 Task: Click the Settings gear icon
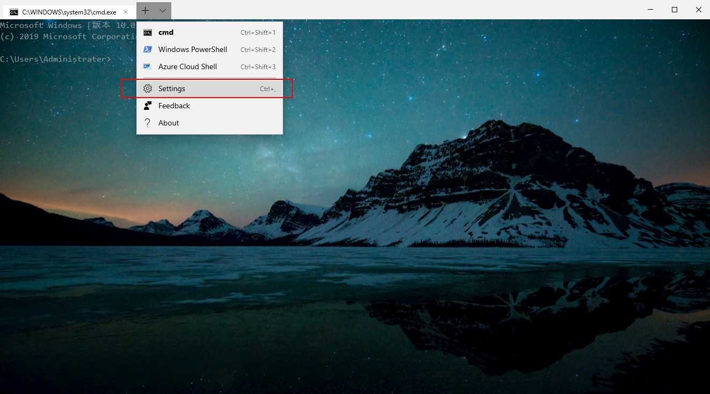pos(147,88)
